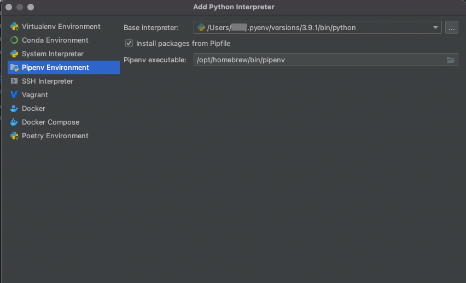The image size is (466, 283).
Task: Select SSH Interpreter label
Action: coord(48,81)
